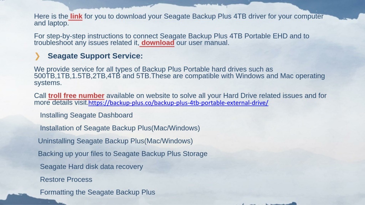Click "Installing Seagate Dashboard" list item
This screenshot has width=365, height=205.
click(86, 115)
